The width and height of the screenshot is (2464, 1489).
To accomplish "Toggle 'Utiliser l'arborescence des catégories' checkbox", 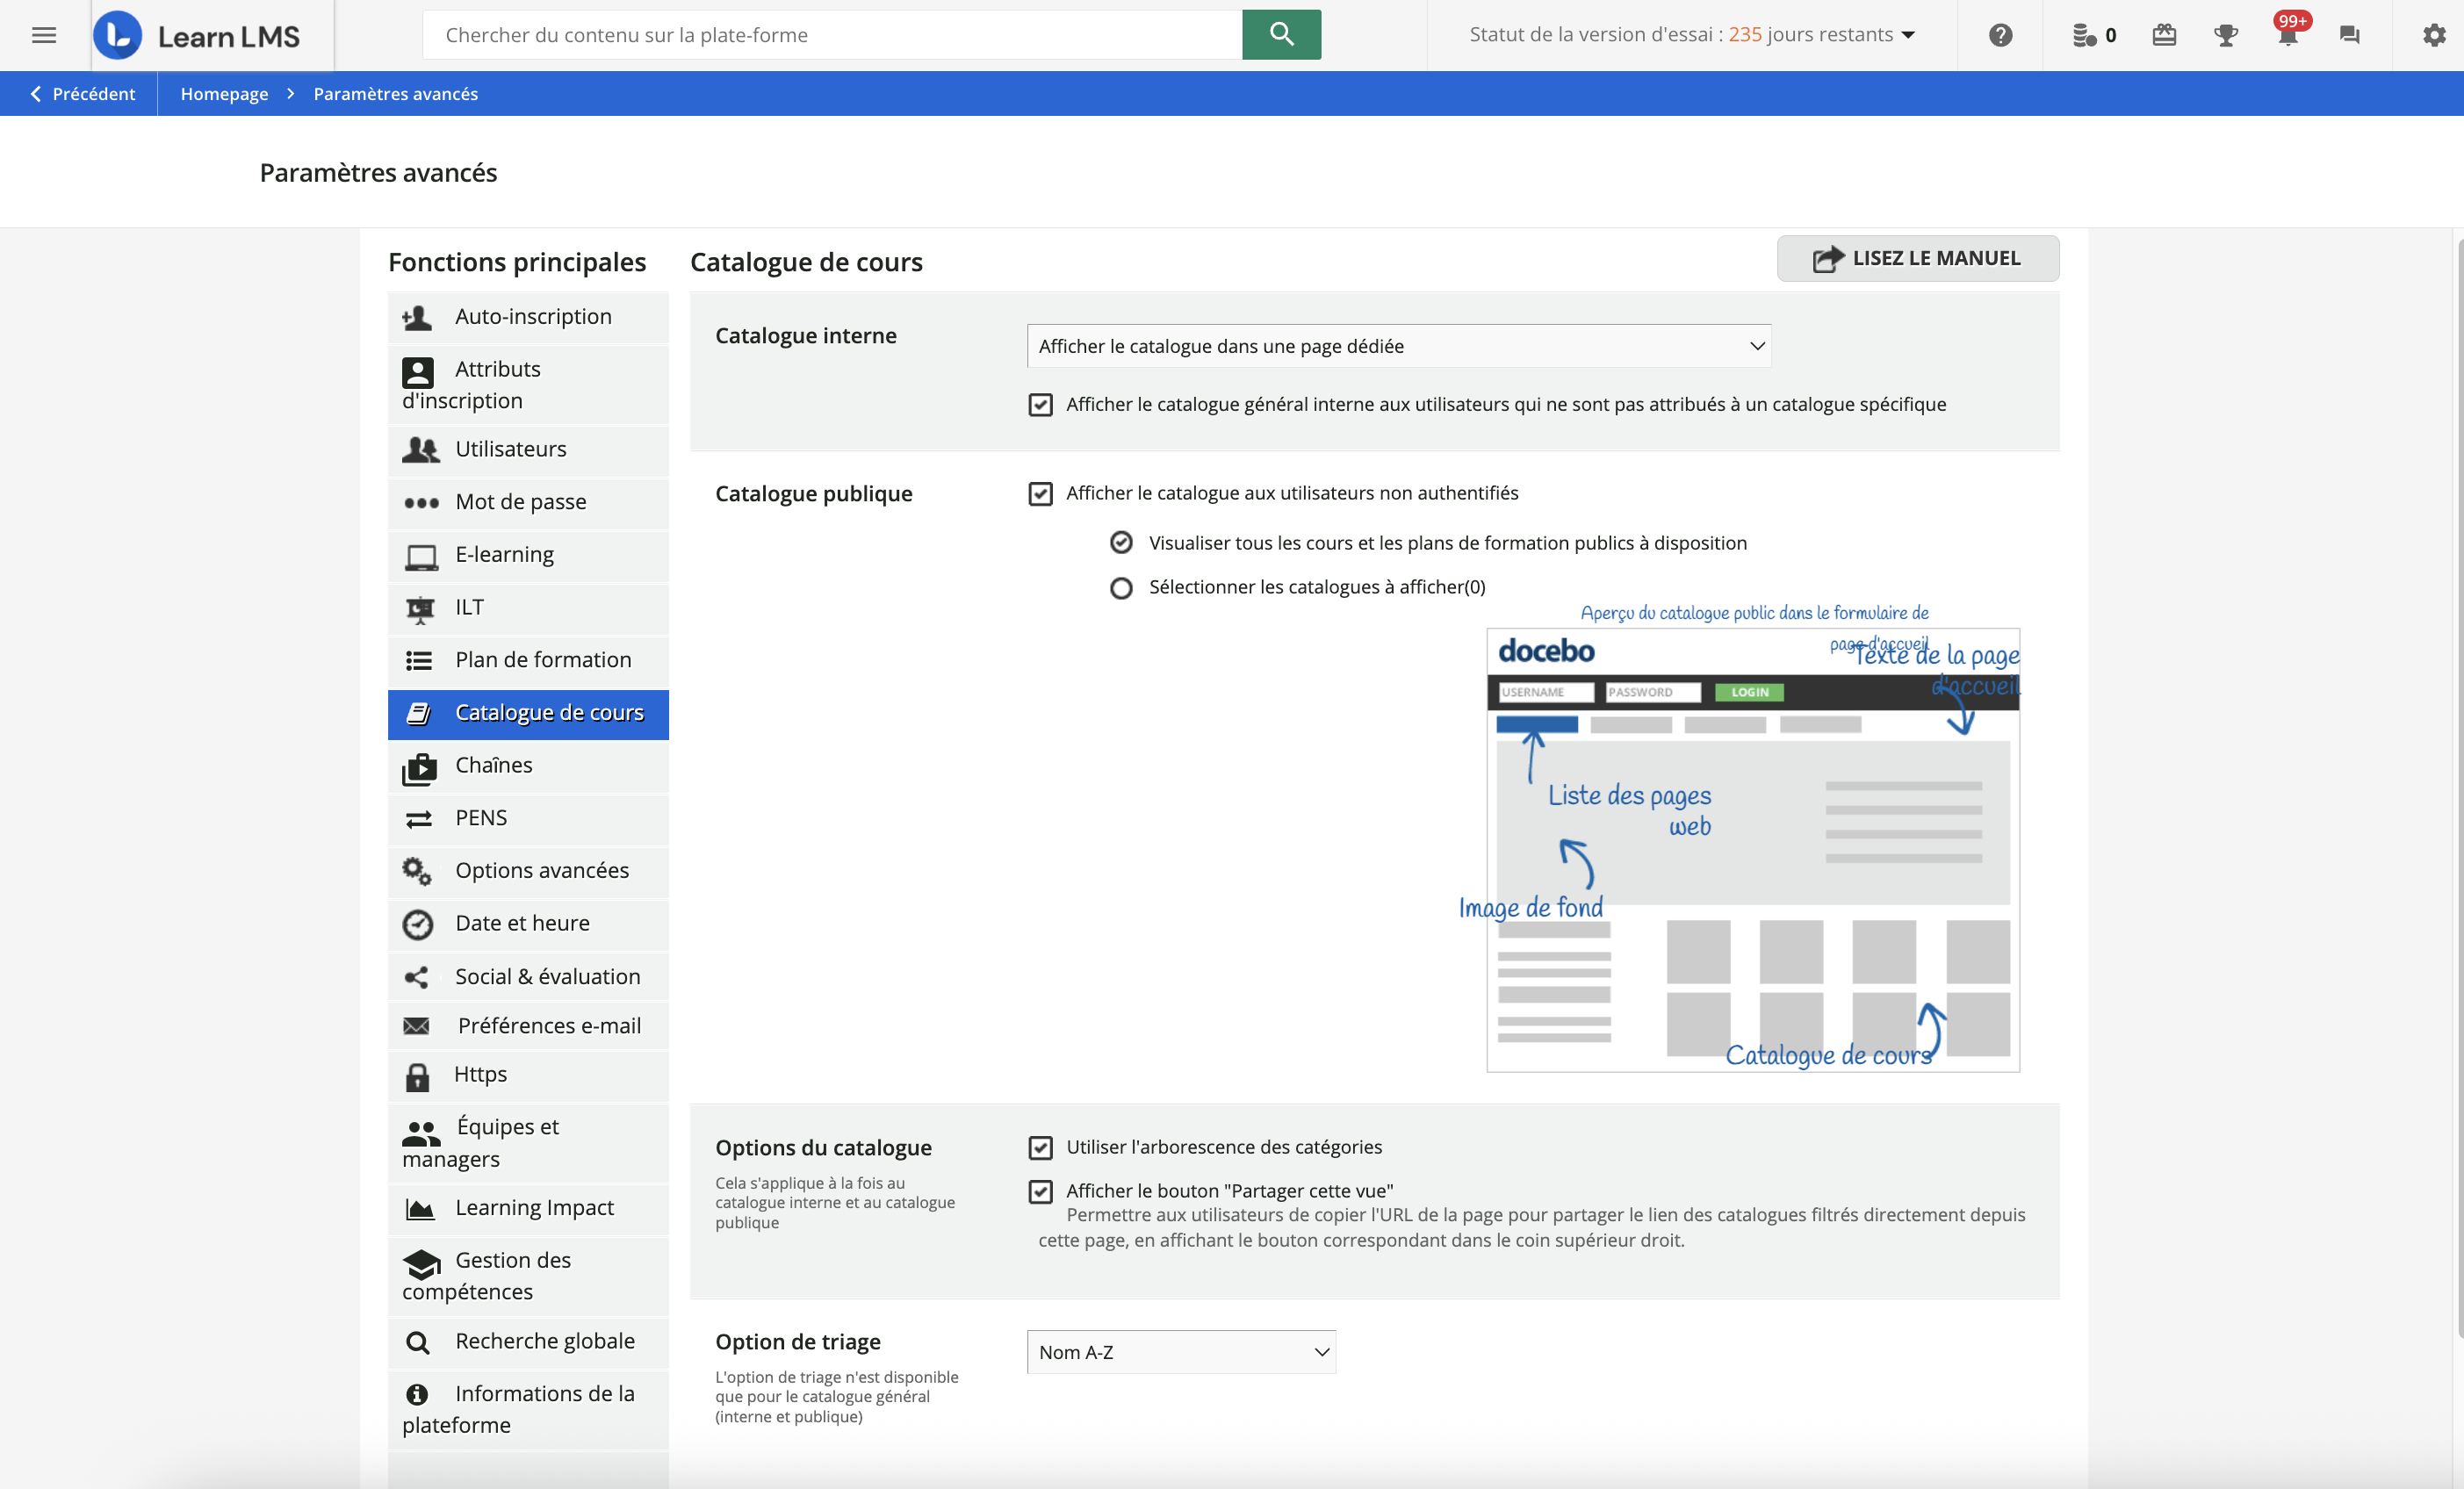I will (1040, 1147).
